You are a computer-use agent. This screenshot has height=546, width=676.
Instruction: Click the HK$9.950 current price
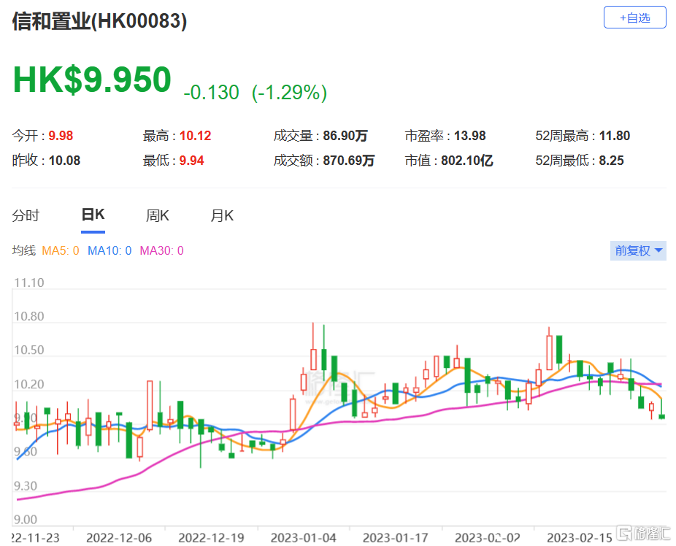coord(92,80)
